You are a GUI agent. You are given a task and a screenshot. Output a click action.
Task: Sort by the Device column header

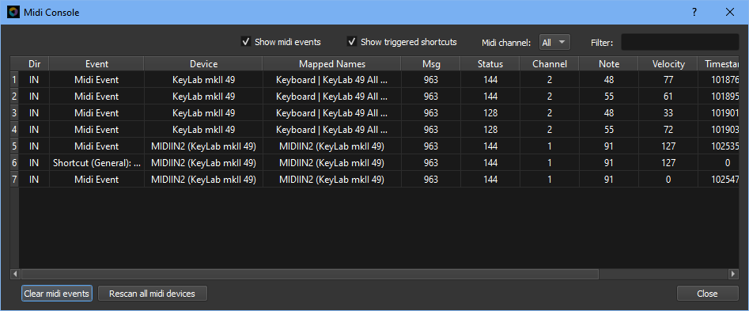click(x=203, y=63)
